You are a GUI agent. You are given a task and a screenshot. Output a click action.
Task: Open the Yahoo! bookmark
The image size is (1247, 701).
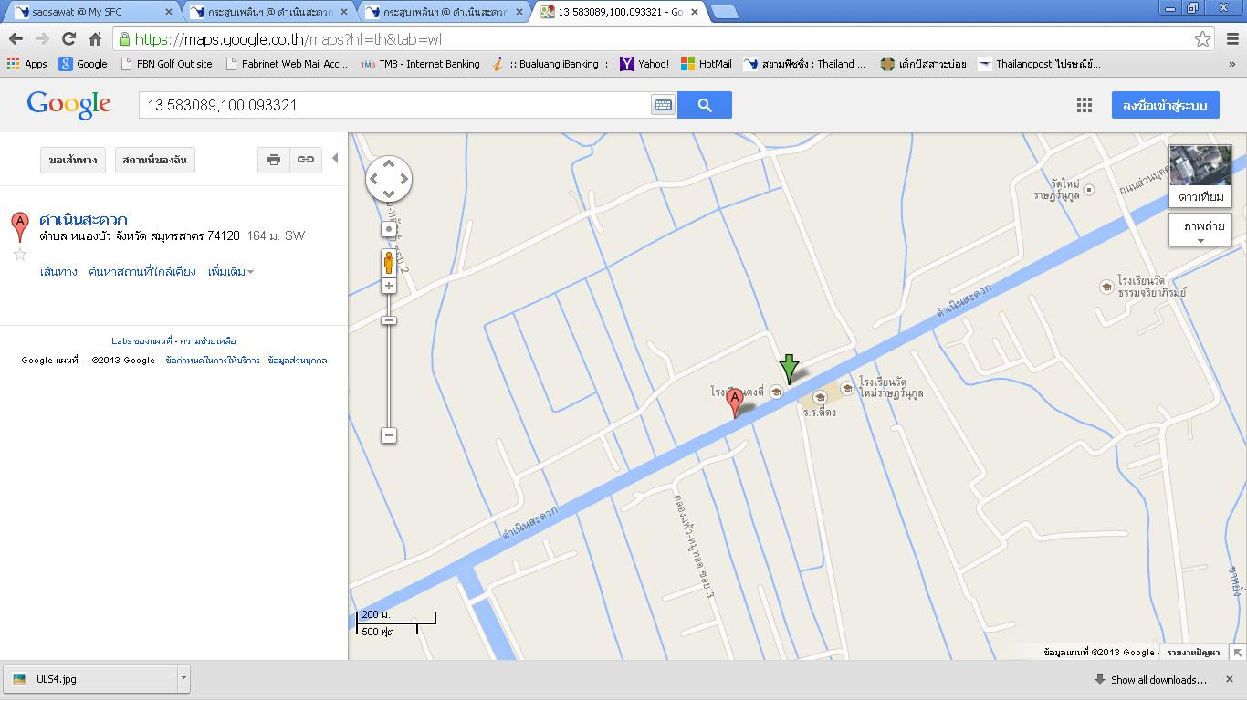[644, 64]
